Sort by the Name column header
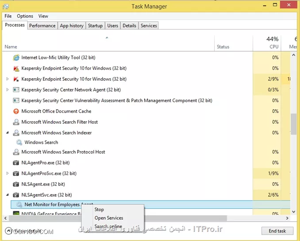This screenshot has height=241, width=300. click(x=108, y=43)
